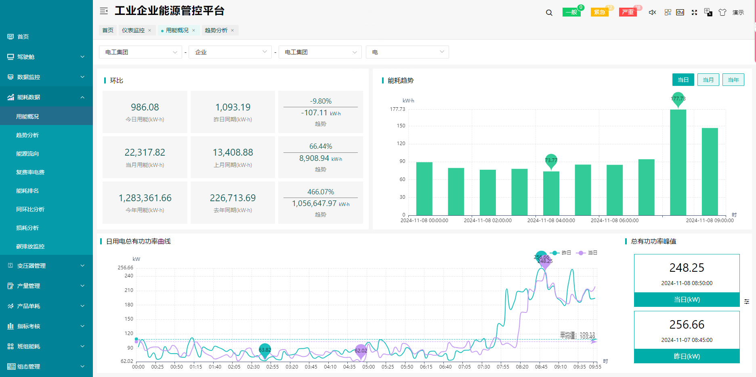The height and width of the screenshot is (377, 756).
Task: Open 损耗分析 in the sidebar
Action: tap(46, 228)
